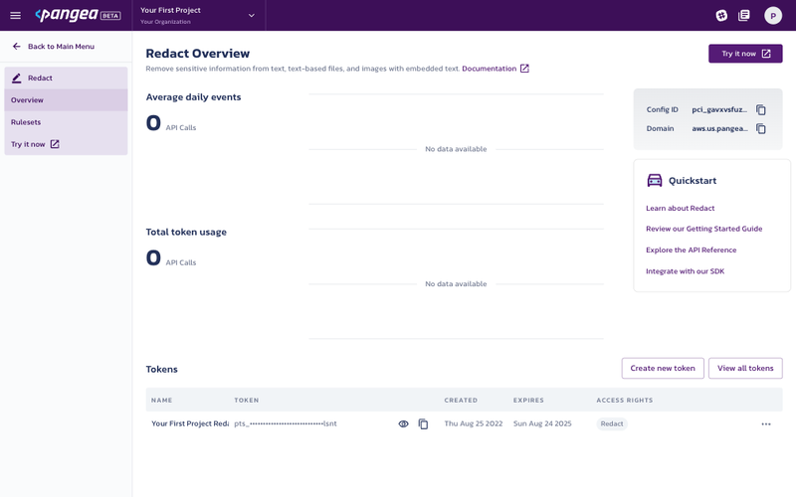Copy the Config ID value
Viewport: 796px width, 497px height.
tap(761, 110)
